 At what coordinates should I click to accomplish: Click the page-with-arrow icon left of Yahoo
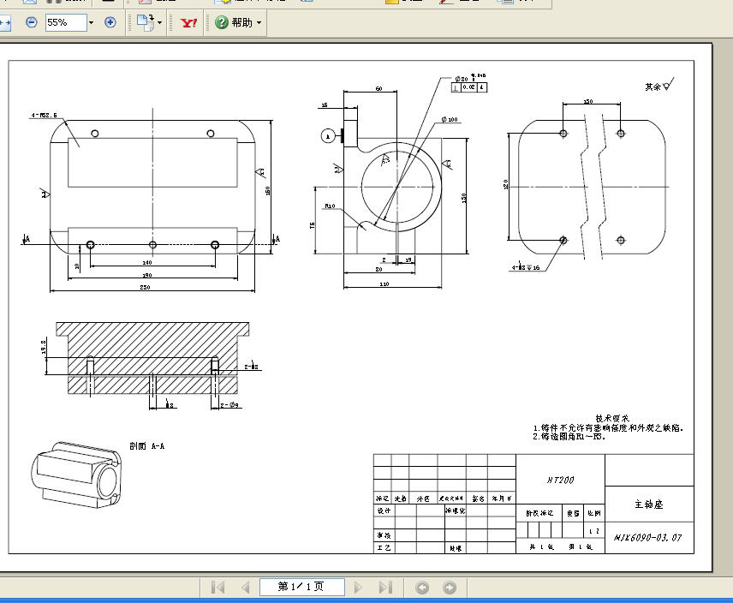pyautogui.click(x=146, y=22)
